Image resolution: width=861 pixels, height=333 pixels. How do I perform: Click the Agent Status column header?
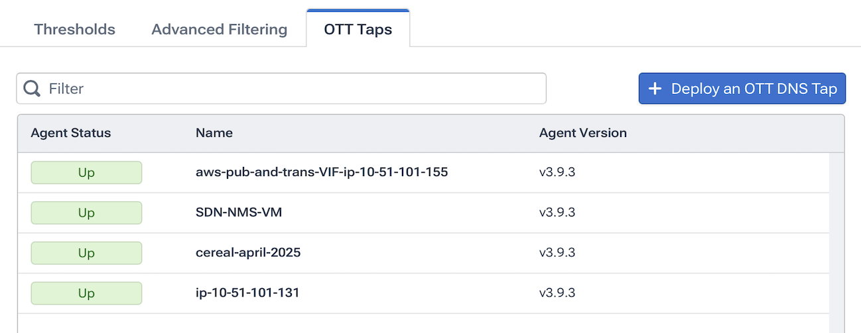click(x=71, y=133)
